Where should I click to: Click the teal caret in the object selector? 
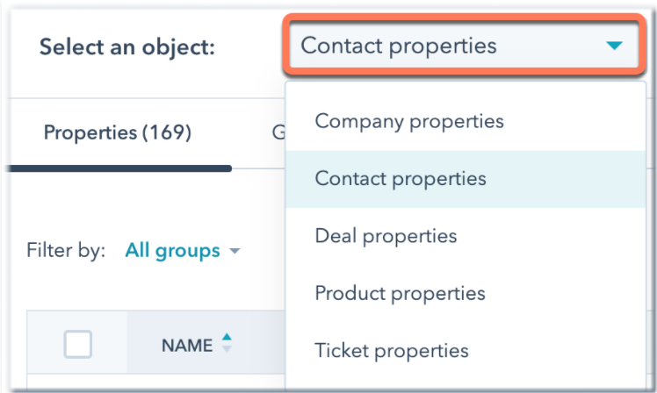(614, 46)
